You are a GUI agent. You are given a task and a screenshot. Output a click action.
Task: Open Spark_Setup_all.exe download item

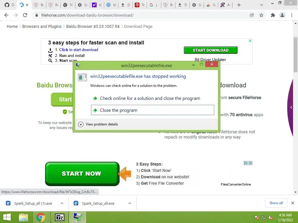(95, 203)
